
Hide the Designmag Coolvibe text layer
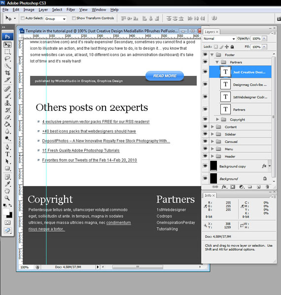point(205,84)
